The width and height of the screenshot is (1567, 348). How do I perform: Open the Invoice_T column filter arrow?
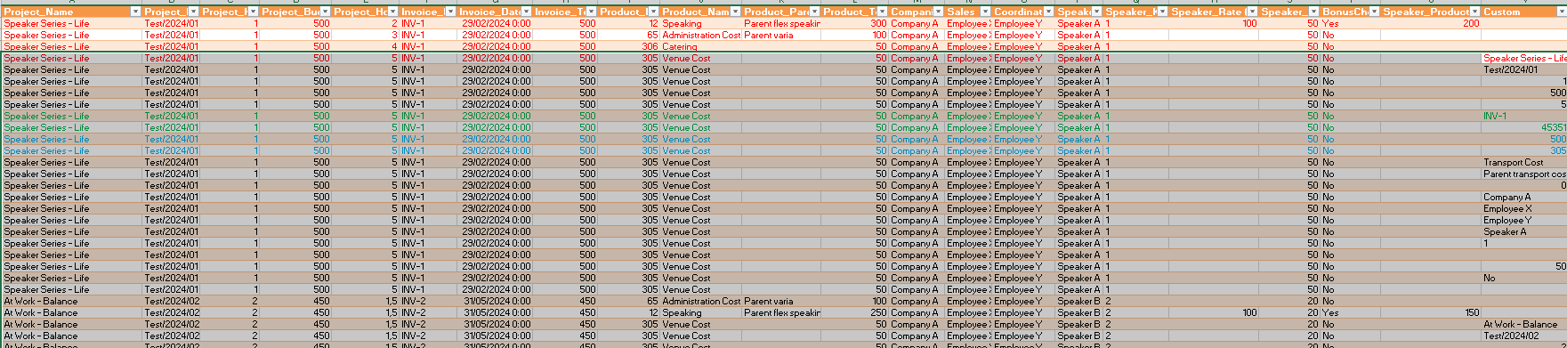(x=591, y=12)
